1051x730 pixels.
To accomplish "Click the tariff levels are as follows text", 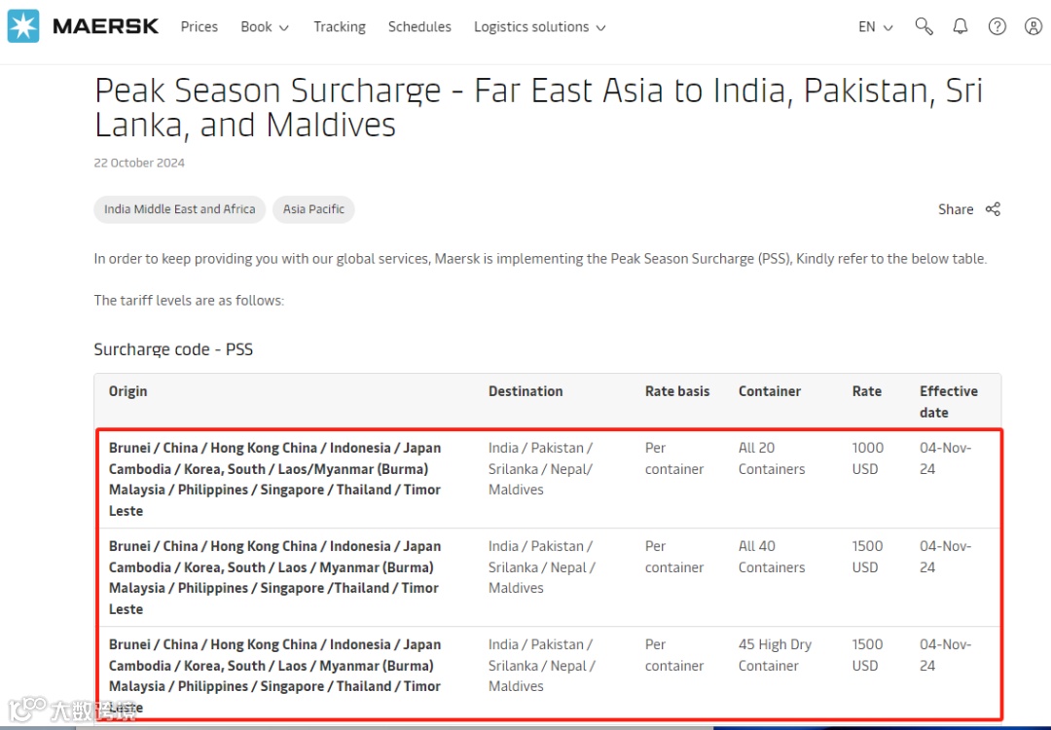I will pyautogui.click(x=189, y=301).
